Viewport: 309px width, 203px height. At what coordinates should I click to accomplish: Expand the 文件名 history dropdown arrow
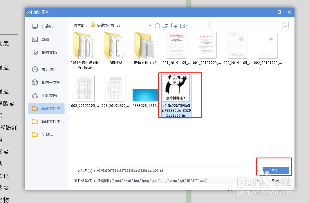coord(258,171)
